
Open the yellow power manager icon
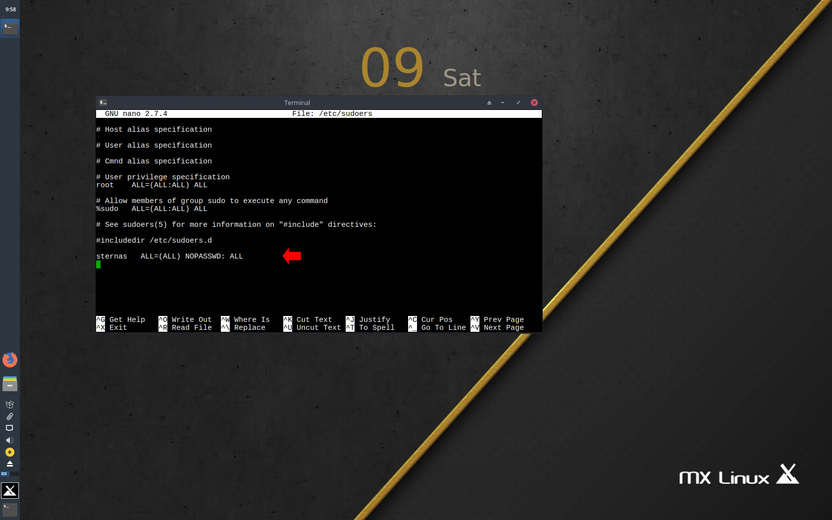9,452
